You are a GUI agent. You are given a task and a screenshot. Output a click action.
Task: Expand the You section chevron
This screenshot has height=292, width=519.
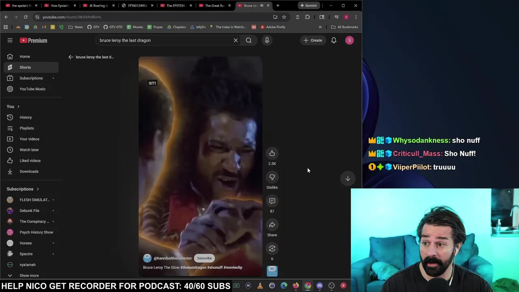tap(18, 107)
